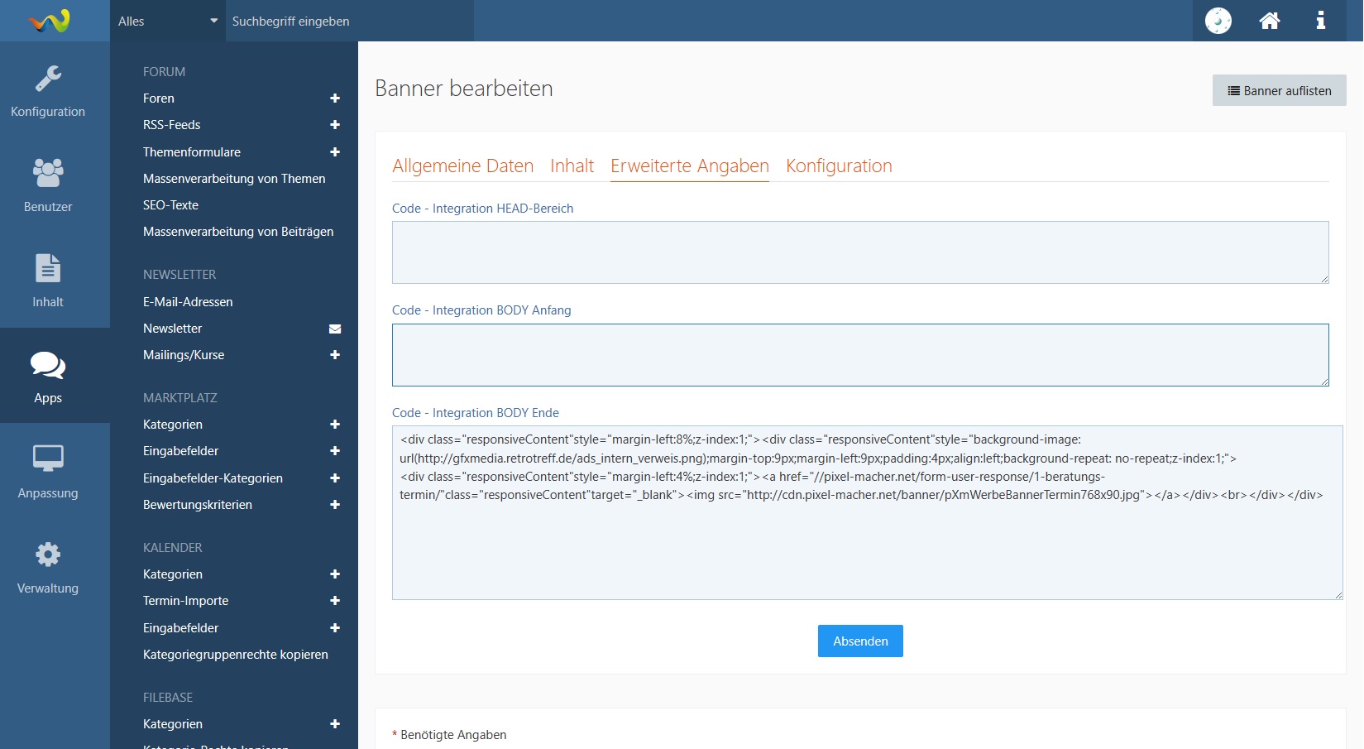Click the Banner auflisten button
This screenshot has width=1364, height=749.
coord(1279,91)
